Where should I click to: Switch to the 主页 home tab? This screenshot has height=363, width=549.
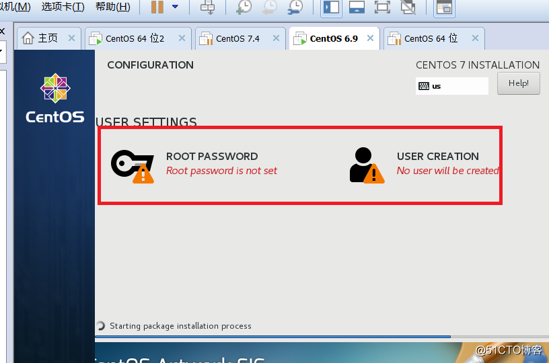(x=48, y=38)
